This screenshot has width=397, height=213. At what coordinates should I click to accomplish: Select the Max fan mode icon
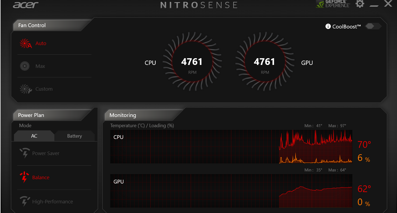(x=25, y=66)
